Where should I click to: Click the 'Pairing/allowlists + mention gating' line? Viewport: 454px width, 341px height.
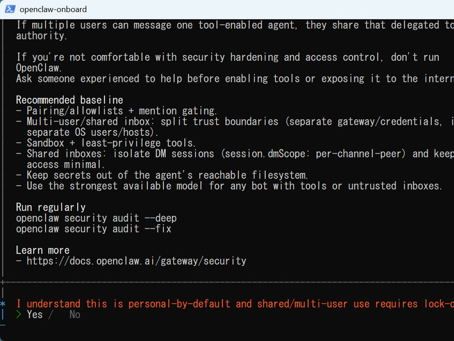click(x=116, y=111)
